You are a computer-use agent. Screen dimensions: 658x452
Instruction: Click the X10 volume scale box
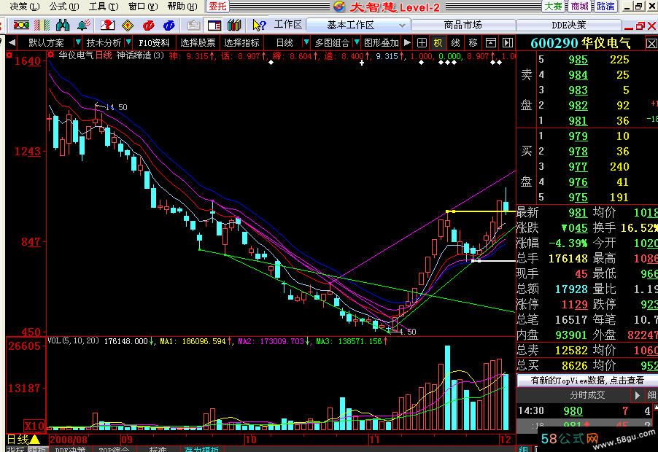pos(34,426)
